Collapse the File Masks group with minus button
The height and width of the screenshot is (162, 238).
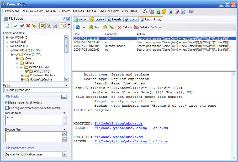(x=64, y=97)
